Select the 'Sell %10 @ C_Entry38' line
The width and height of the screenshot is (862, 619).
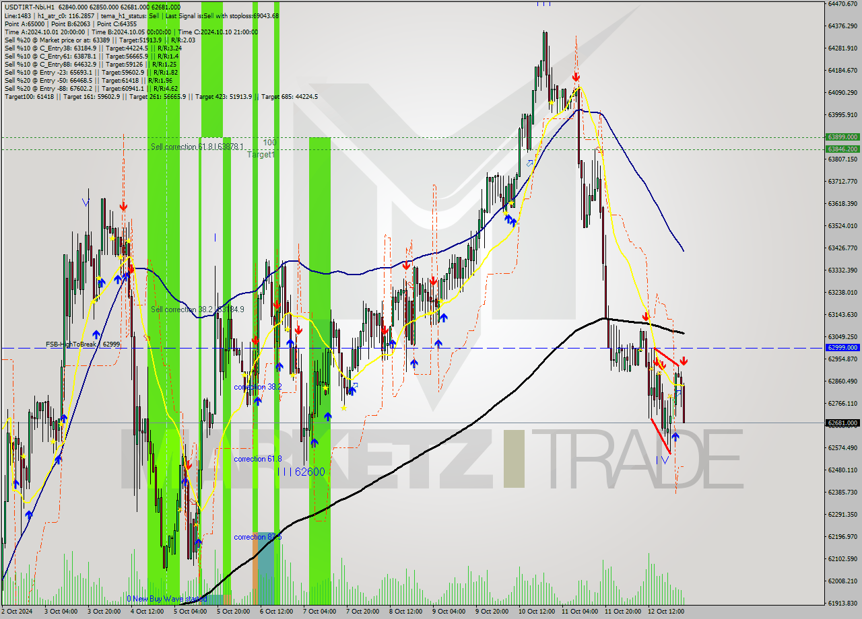coord(93,48)
